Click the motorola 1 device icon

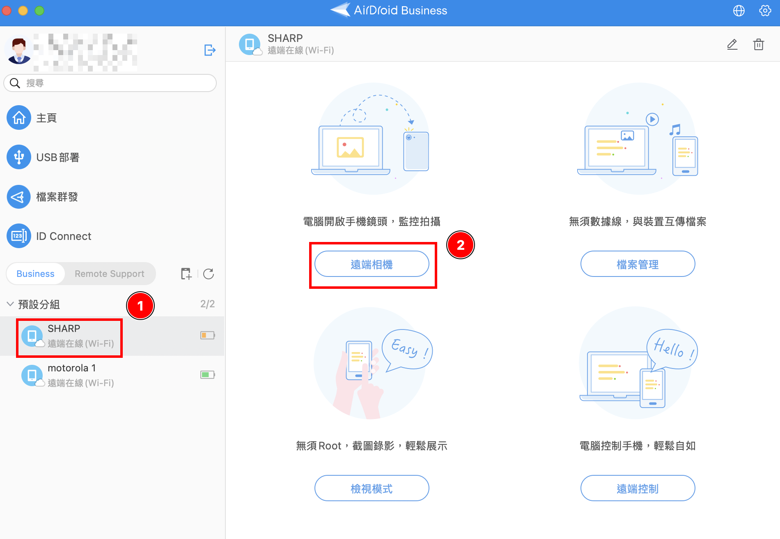pyautogui.click(x=32, y=375)
